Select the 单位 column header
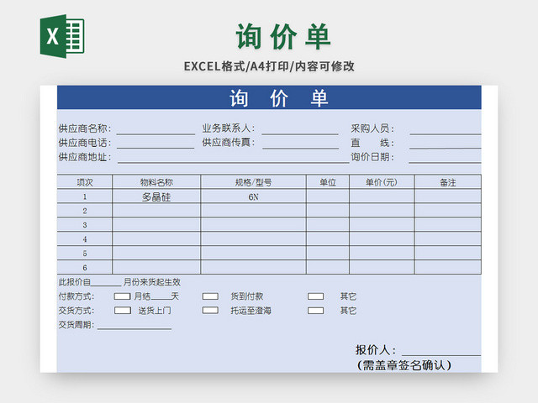This screenshot has width=538, height=403. coord(328,182)
